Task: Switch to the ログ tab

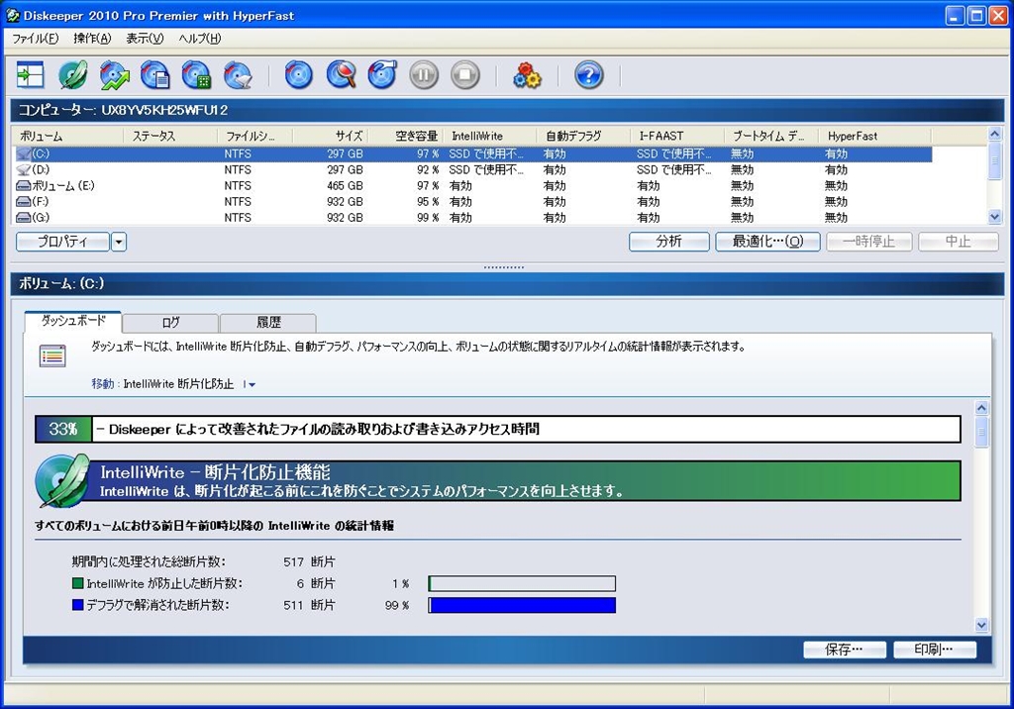Action: pos(170,323)
